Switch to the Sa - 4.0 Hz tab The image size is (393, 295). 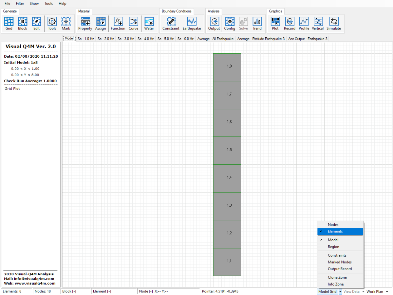point(145,39)
